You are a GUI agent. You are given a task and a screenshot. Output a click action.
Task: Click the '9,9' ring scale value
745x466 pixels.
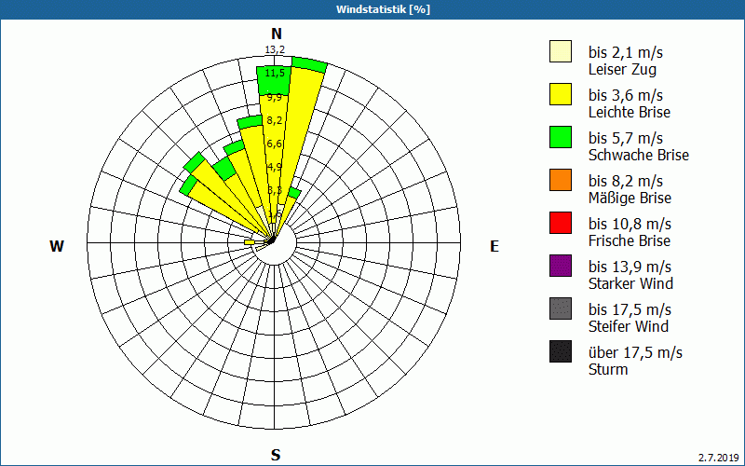coord(275,98)
